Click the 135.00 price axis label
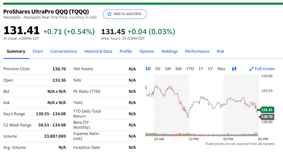 267,76
